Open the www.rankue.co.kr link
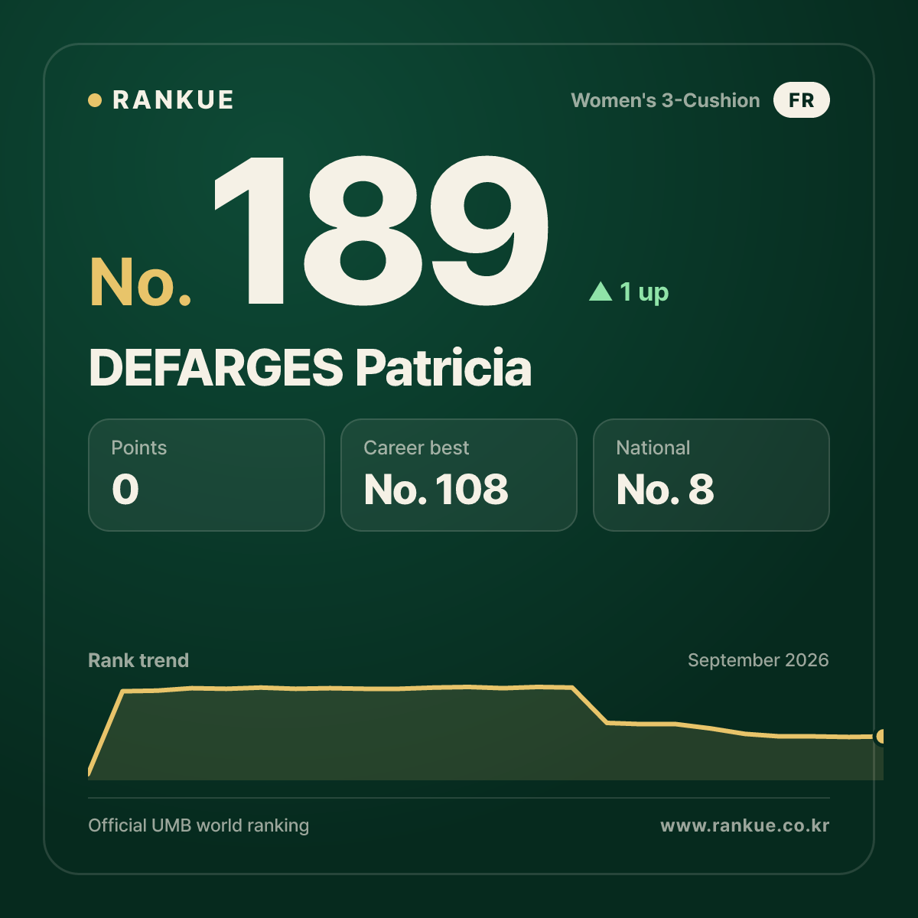 [744, 825]
